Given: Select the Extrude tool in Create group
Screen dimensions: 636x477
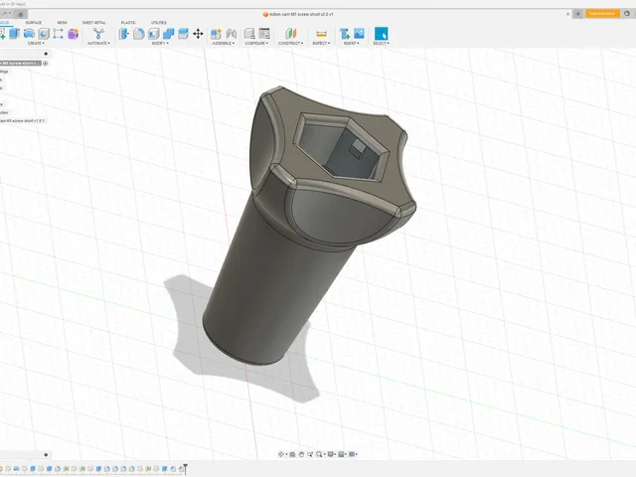Looking at the screenshot, I should (x=15, y=34).
